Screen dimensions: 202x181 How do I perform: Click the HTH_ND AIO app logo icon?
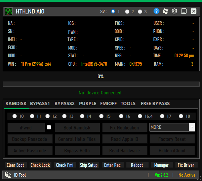click(x=8, y=11)
